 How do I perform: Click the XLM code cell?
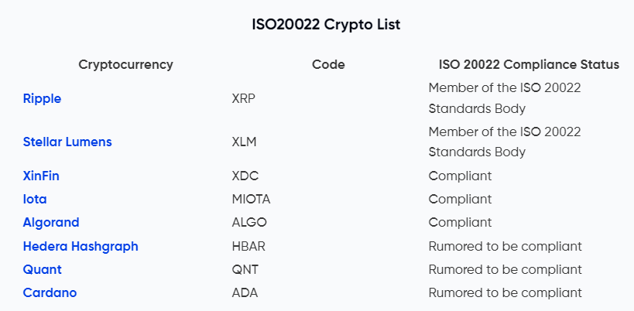(244, 142)
